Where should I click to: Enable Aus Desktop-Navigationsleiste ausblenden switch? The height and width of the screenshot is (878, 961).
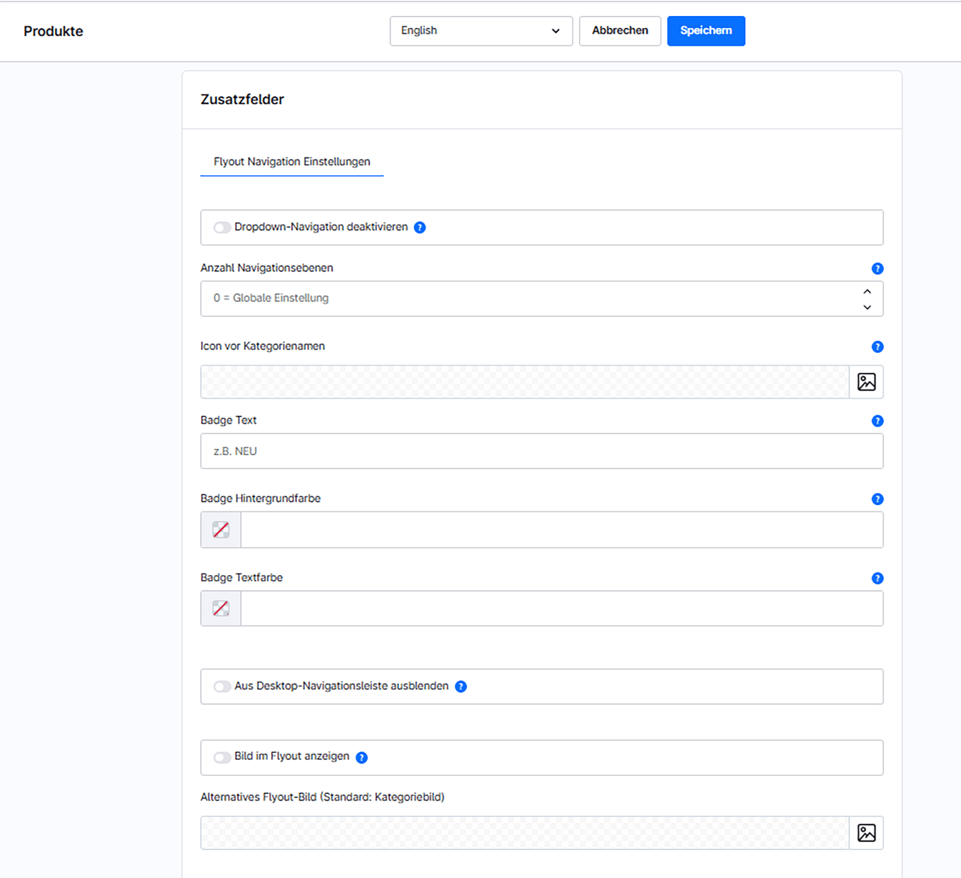click(222, 686)
